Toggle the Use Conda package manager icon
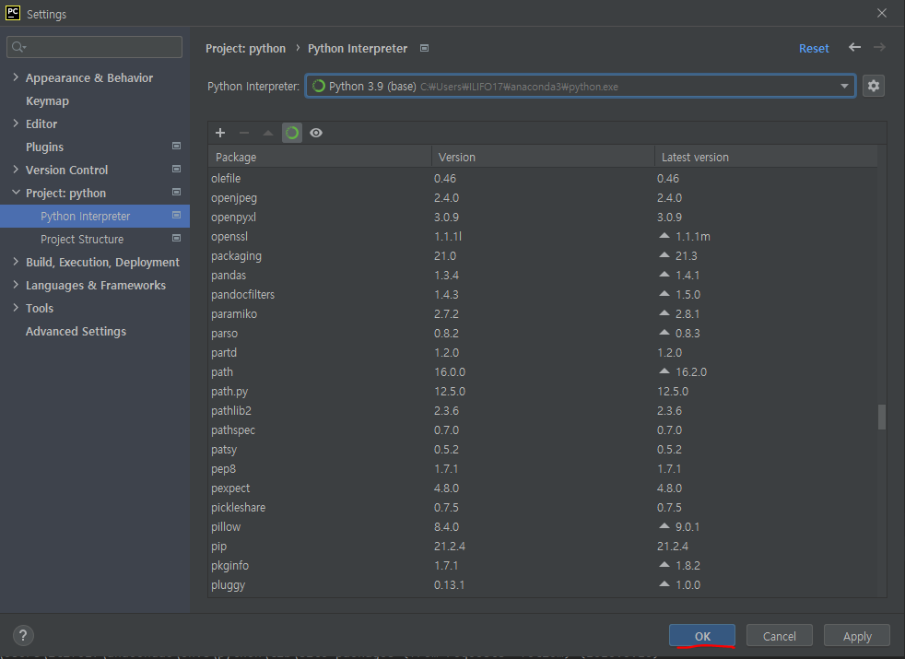Image resolution: width=905 pixels, height=659 pixels. click(292, 133)
